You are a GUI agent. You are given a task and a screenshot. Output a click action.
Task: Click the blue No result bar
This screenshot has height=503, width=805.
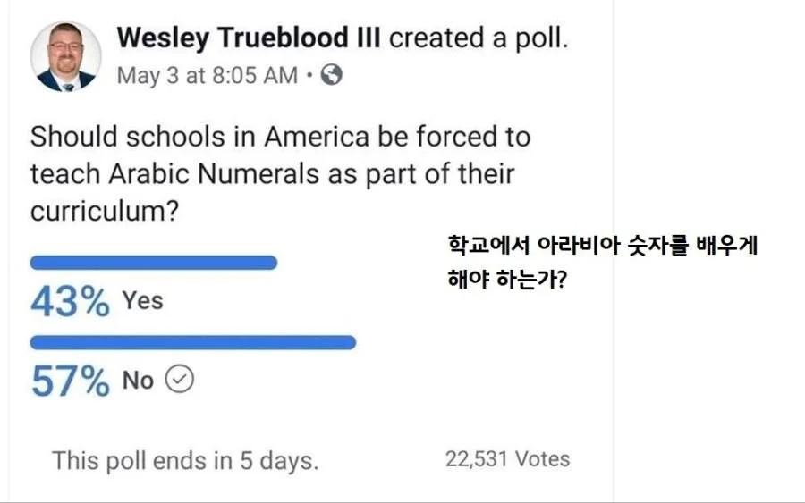click(x=193, y=342)
